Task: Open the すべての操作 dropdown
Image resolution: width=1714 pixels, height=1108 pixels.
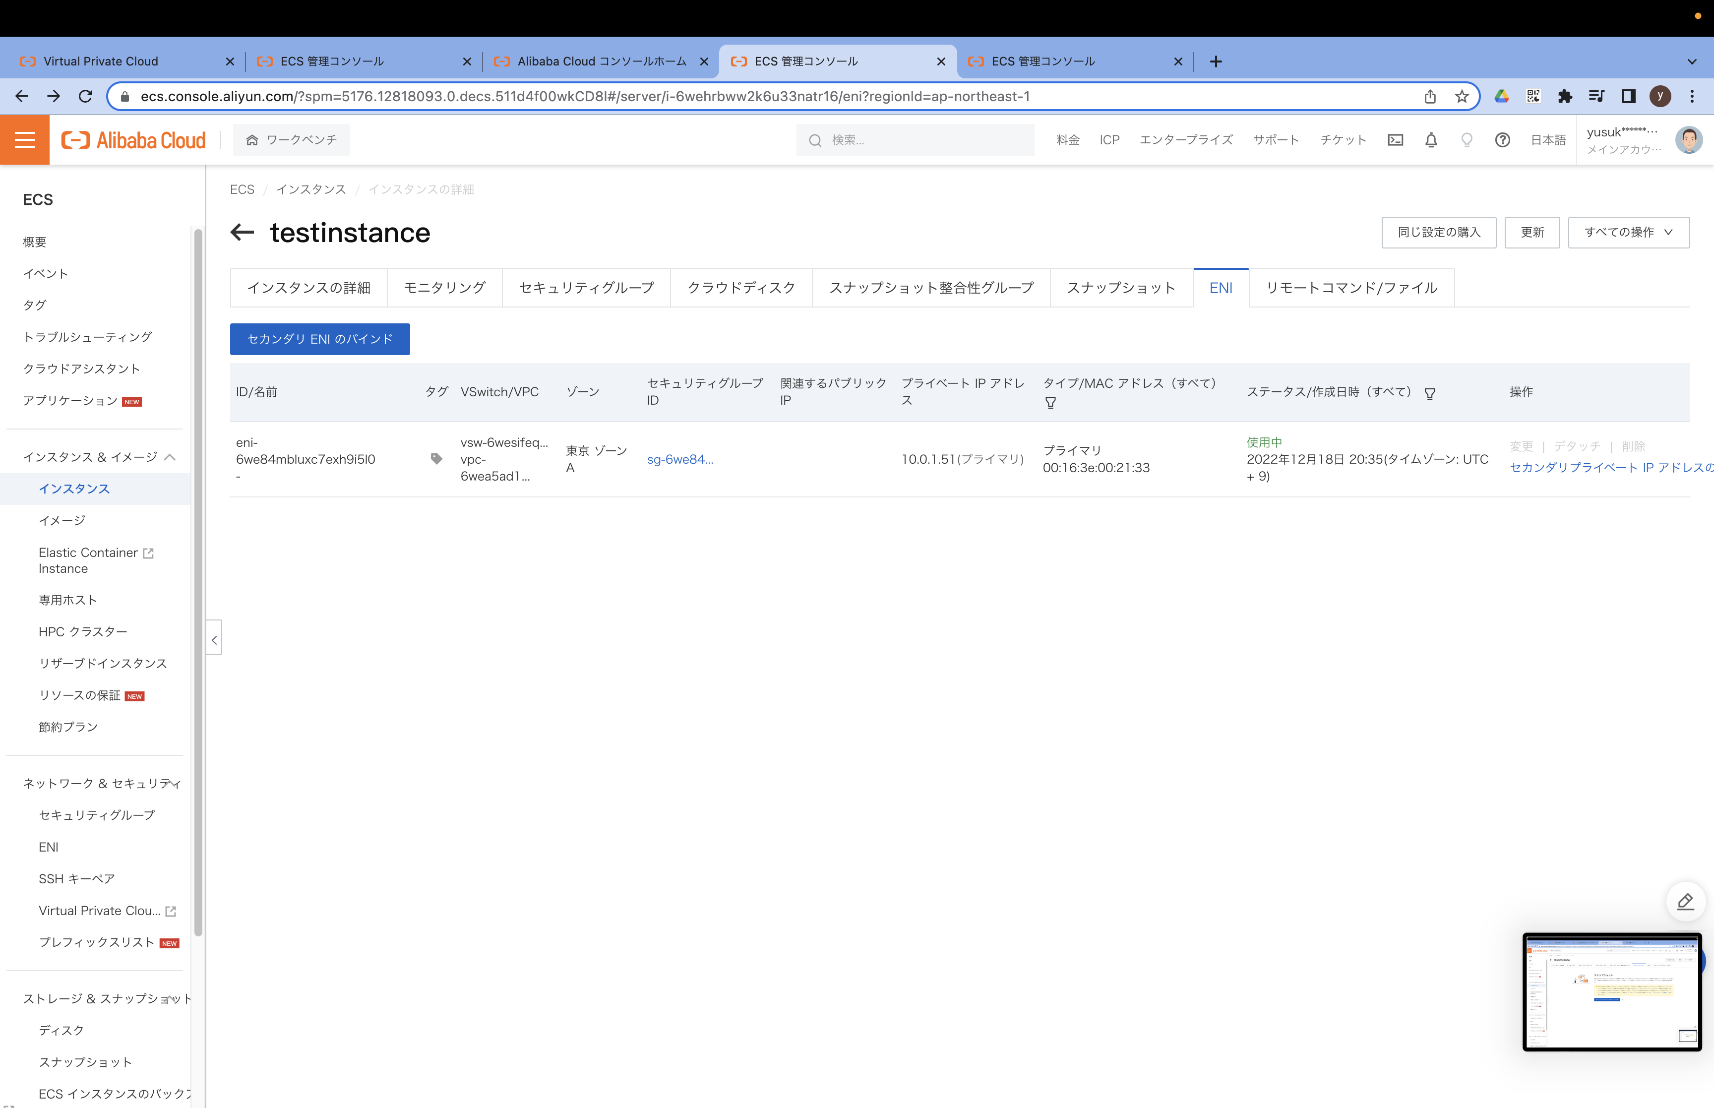Action: (1628, 233)
